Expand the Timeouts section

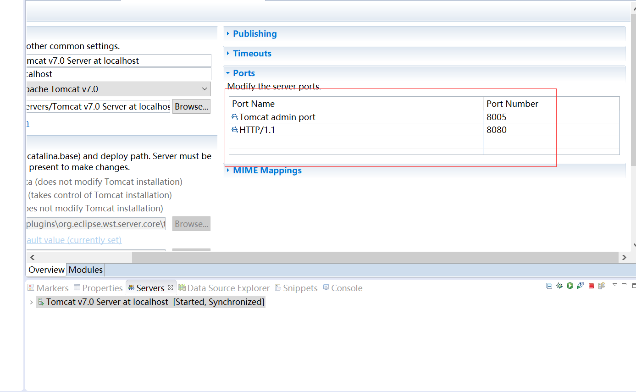(252, 53)
